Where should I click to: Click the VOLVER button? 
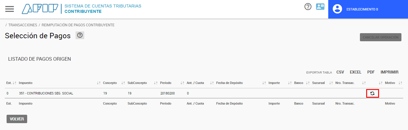[x=17, y=119]
